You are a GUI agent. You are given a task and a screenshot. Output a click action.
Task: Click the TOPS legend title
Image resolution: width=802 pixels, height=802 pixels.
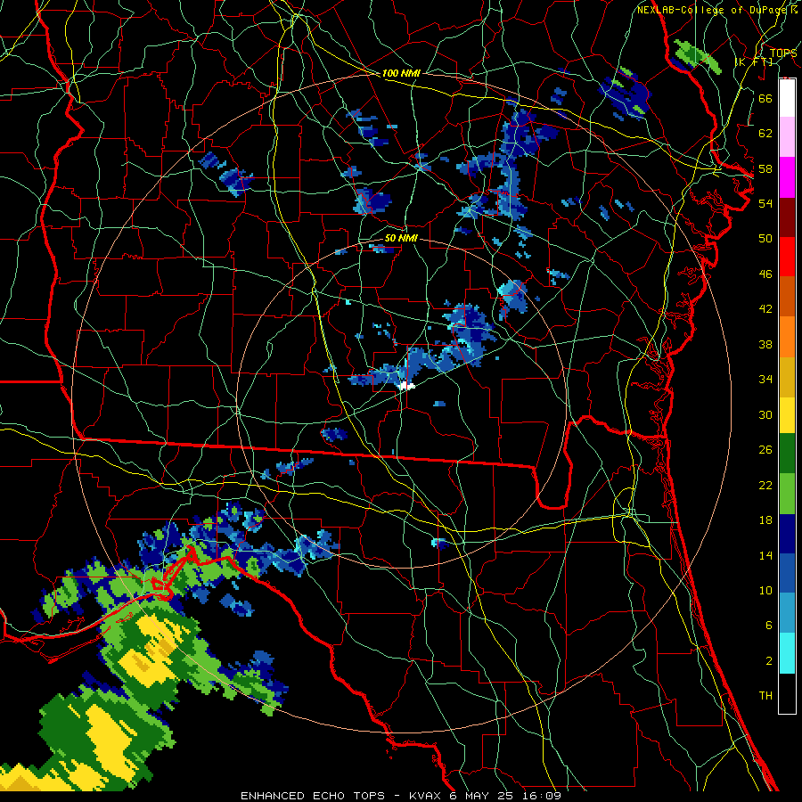(783, 53)
